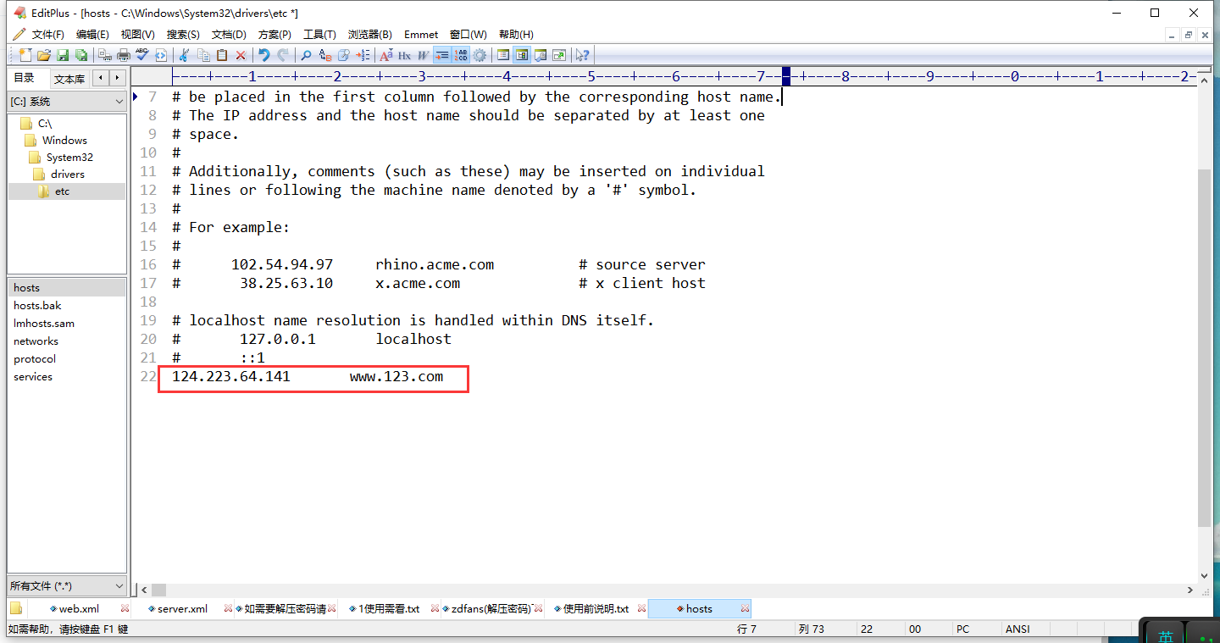
Task: Click the right arrow beside 文本库 tab
Action: tap(118, 78)
